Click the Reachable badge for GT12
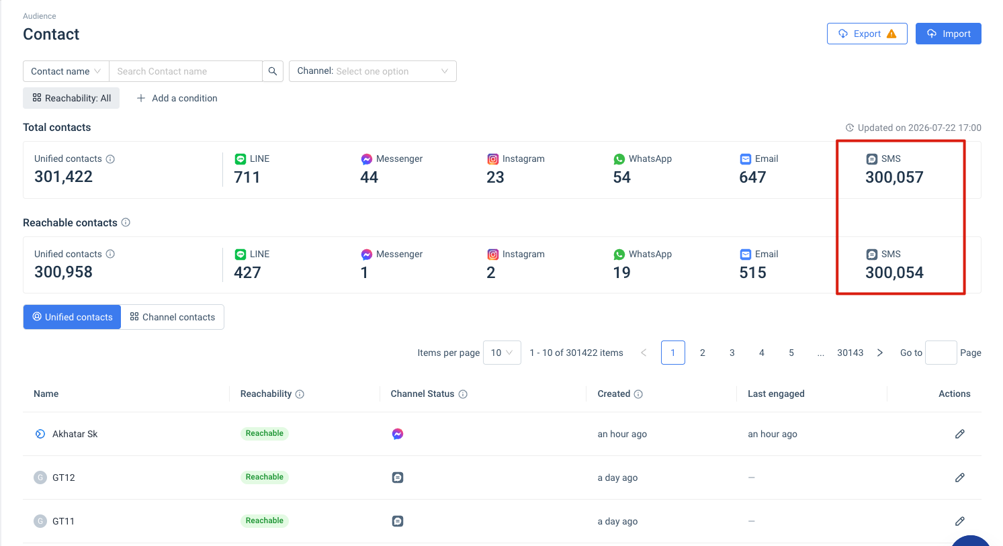The height and width of the screenshot is (546, 1003). click(x=265, y=477)
